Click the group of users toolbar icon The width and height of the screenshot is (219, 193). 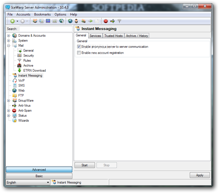pyautogui.click(x=35, y=21)
